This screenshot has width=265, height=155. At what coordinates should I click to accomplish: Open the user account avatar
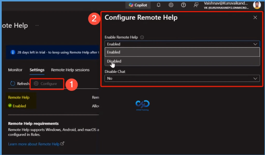point(257,5)
